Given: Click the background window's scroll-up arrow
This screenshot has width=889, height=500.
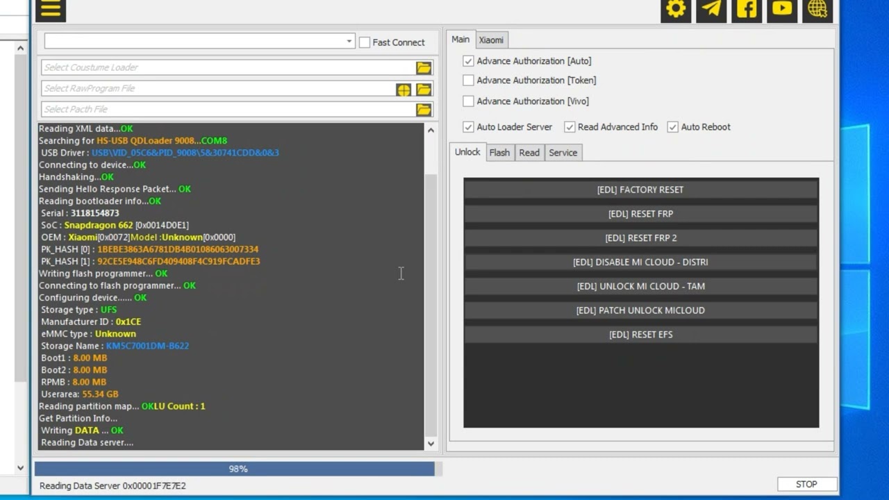Looking at the screenshot, I should tap(20, 49).
